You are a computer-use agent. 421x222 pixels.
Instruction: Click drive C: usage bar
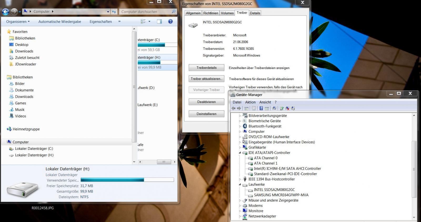tap(157, 45)
